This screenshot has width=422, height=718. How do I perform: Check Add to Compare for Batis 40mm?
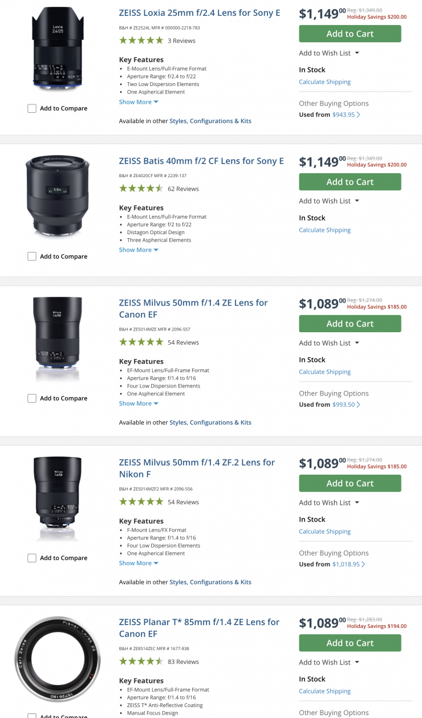coord(32,256)
